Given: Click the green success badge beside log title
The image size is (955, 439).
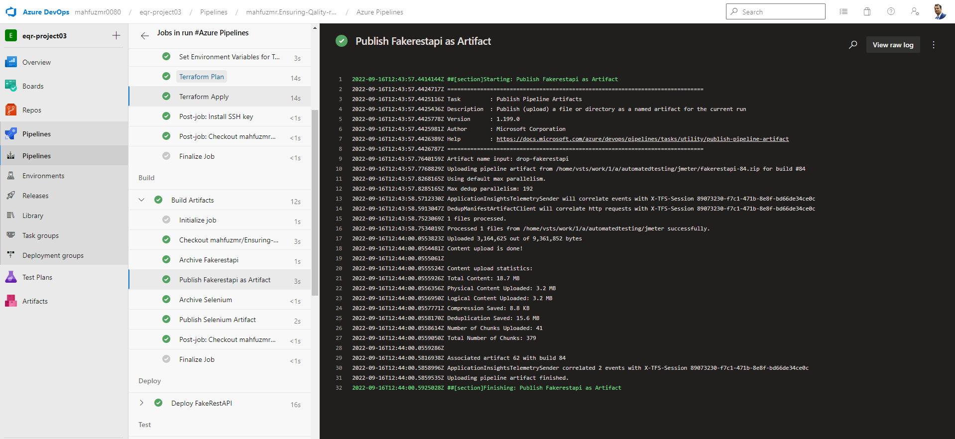Looking at the screenshot, I should pos(342,41).
